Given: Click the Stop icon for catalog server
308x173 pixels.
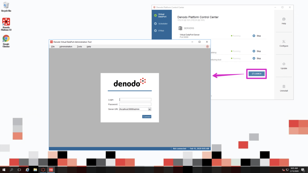Looking at the screenshot, I should click(254, 51).
